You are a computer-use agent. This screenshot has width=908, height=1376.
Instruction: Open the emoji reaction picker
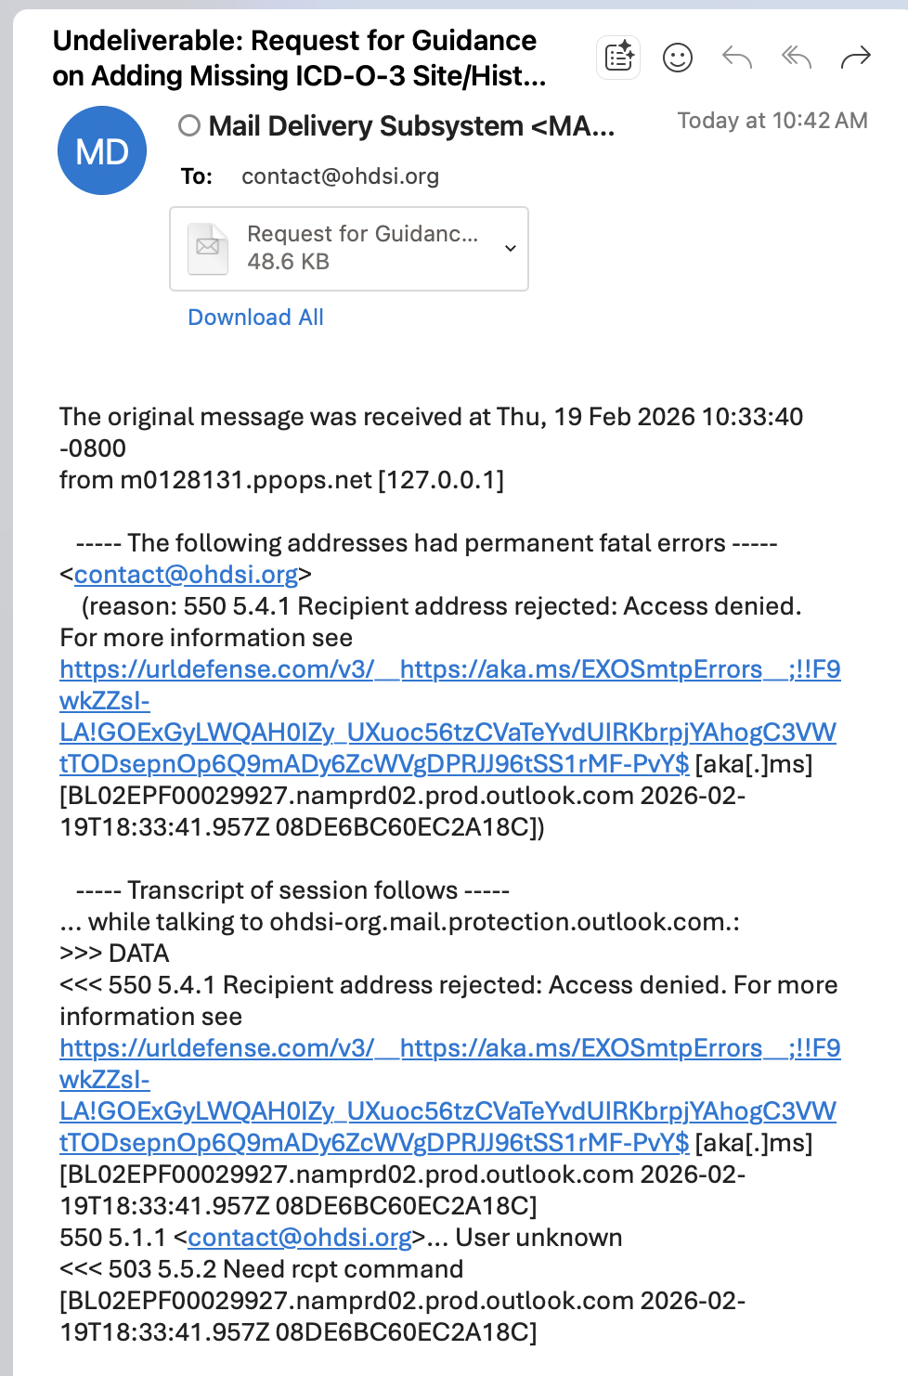[678, 58]
